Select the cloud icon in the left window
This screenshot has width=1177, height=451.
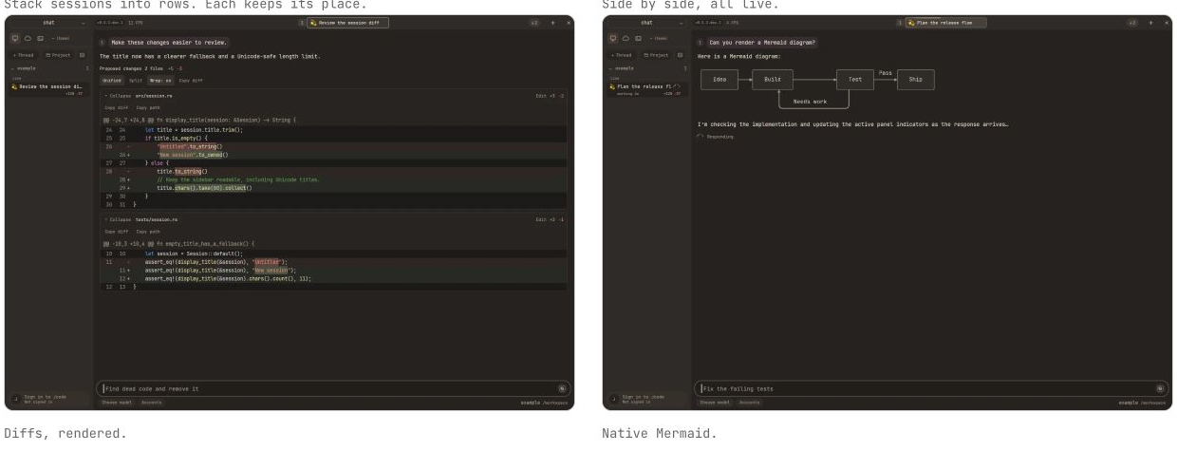tap(26, 38)
